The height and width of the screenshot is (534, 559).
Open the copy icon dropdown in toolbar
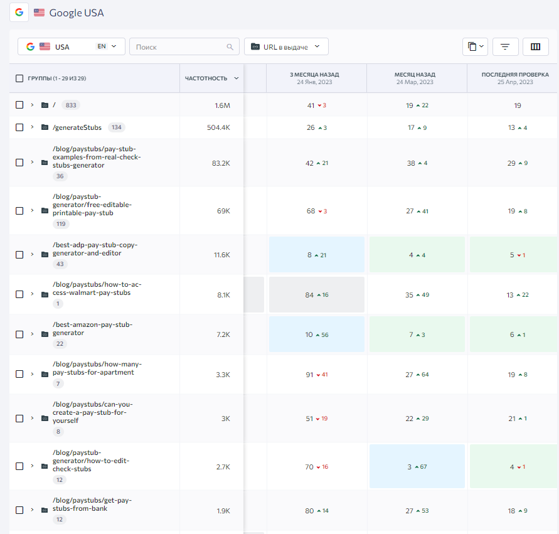[x=475, y=46]
